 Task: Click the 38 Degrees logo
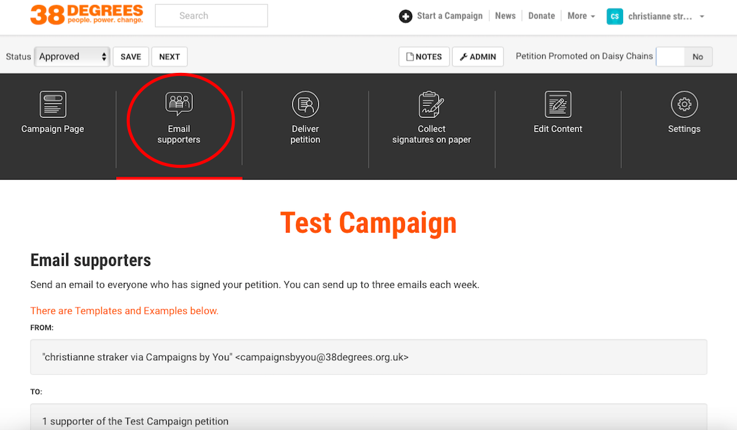point(86,15)
